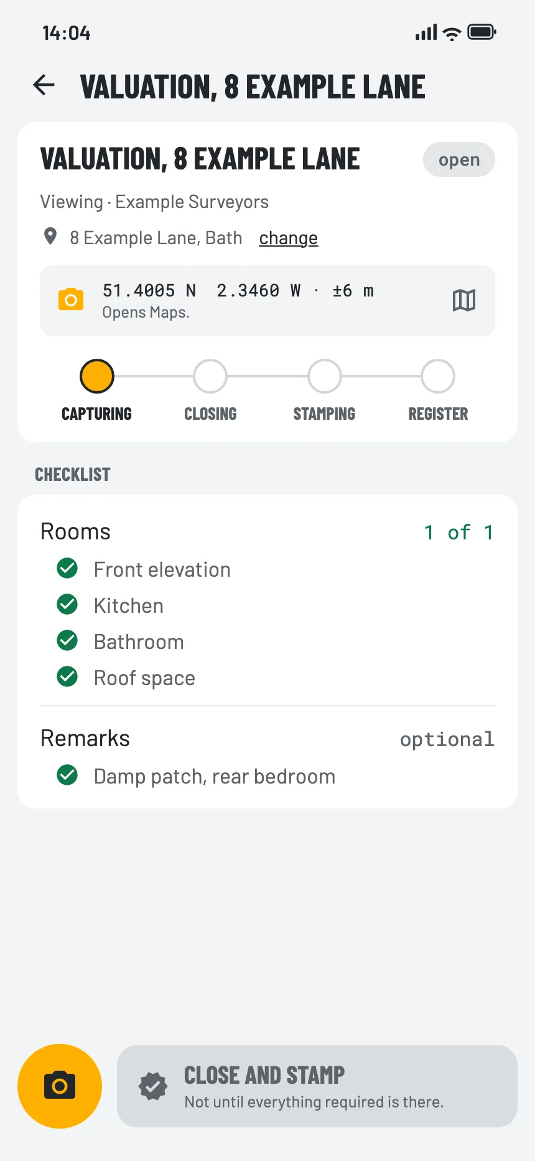The height and width of the screenshot is (1161, 535).
Task: Toggle the Kitchen checkmark
Action: coord(67,604)
